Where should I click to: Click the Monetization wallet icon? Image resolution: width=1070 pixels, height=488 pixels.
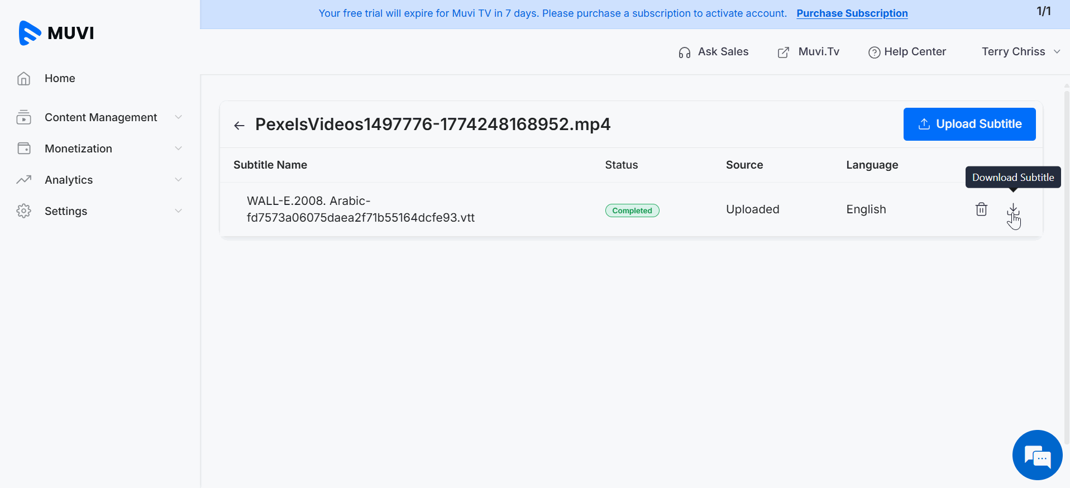point(24,149)
